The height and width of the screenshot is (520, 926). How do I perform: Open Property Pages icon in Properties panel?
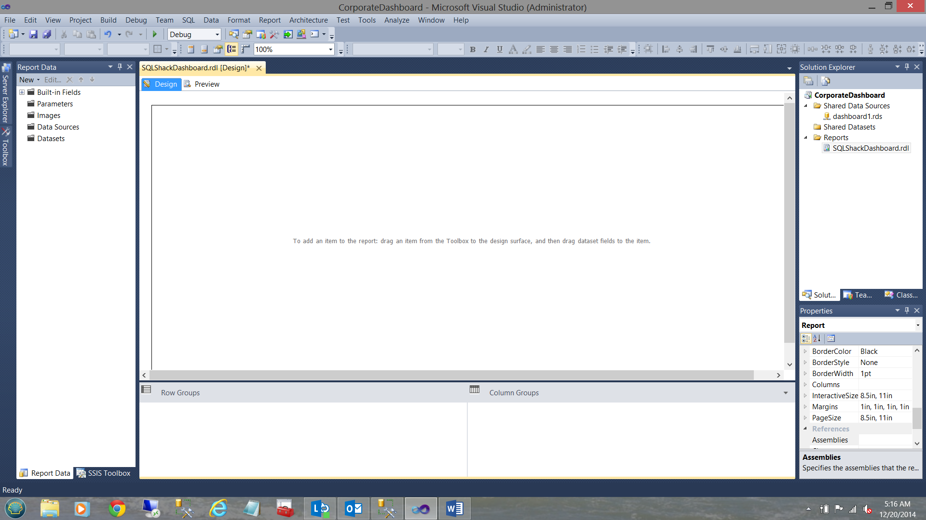[x=831, y=338]
